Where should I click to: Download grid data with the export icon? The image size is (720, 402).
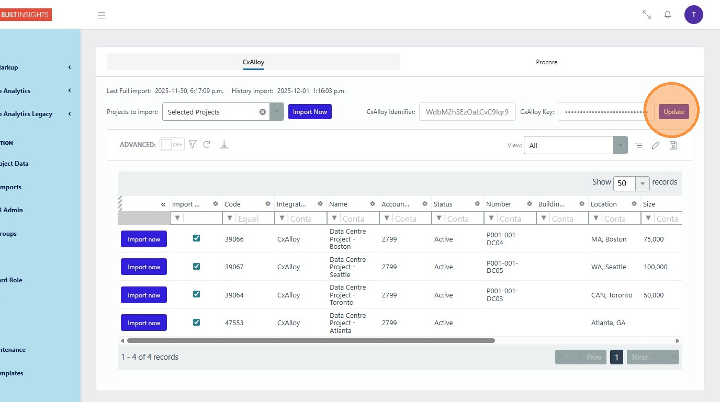[x=223, y=144]
